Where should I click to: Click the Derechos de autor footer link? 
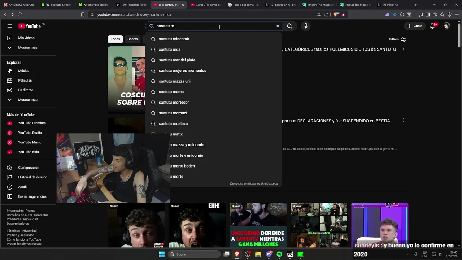[x=19, y=215]
